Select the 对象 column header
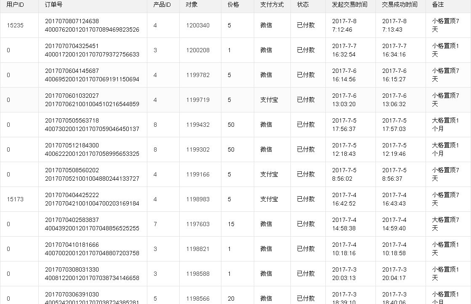Screen dimensions: 471x304 click(192, 5)
